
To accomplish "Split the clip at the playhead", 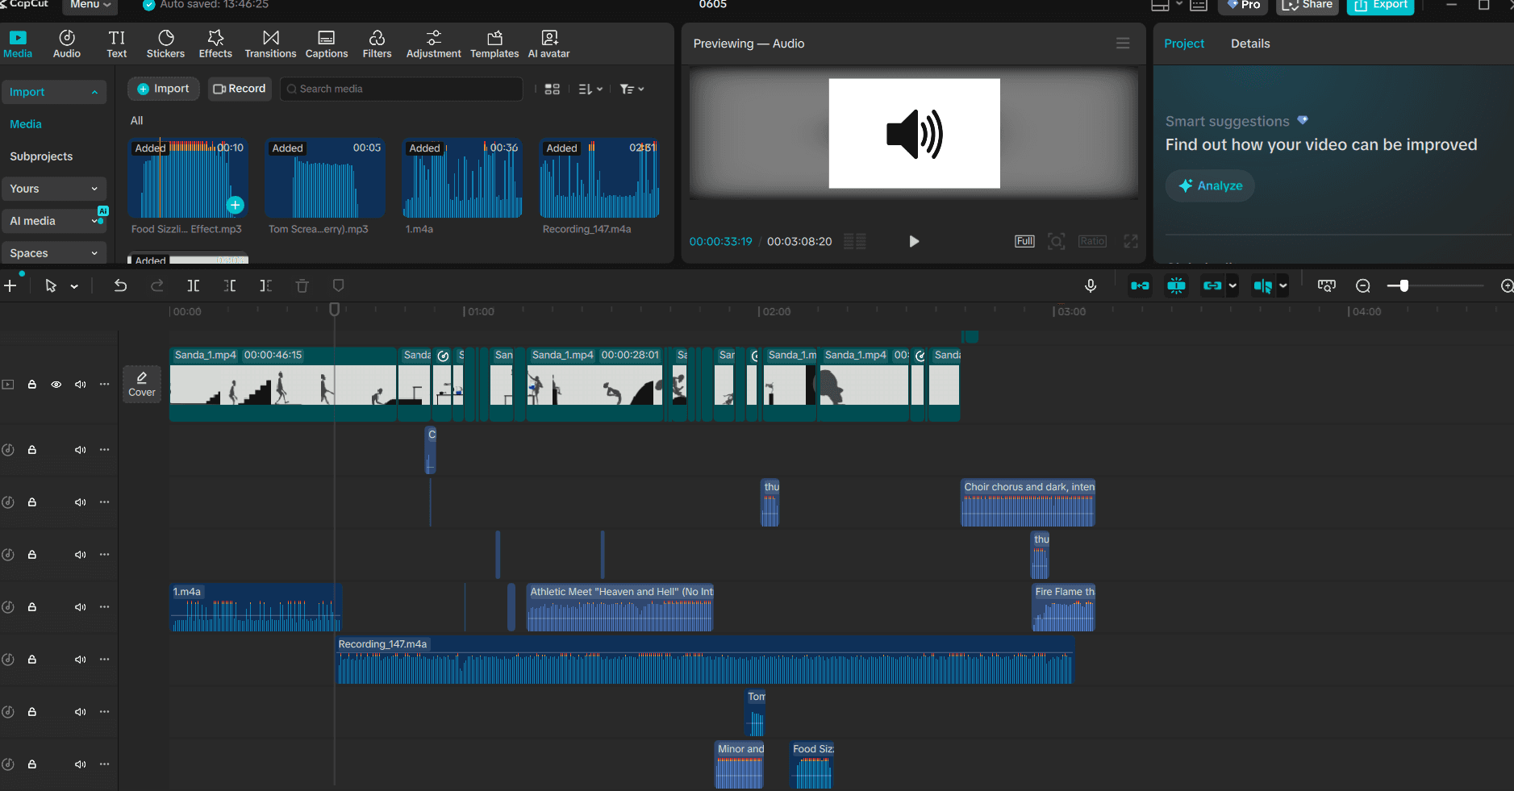I will pyautogui.click(x=194, y=285).
